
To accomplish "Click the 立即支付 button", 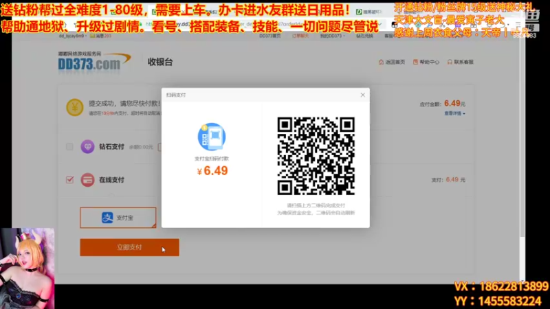I will [x=129, y=247].
